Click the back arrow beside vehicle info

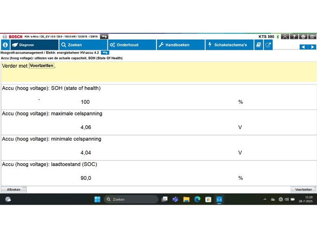tap(104, 36)
